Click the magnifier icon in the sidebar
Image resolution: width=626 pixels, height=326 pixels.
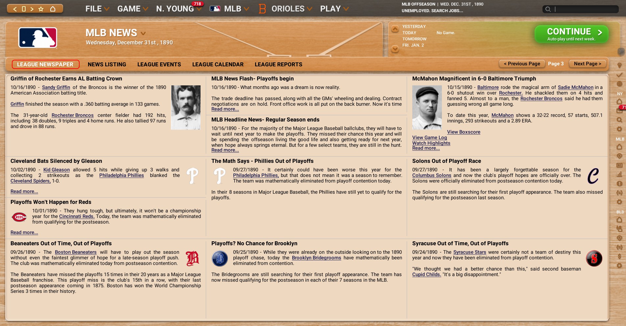click(x=619, y=120)
